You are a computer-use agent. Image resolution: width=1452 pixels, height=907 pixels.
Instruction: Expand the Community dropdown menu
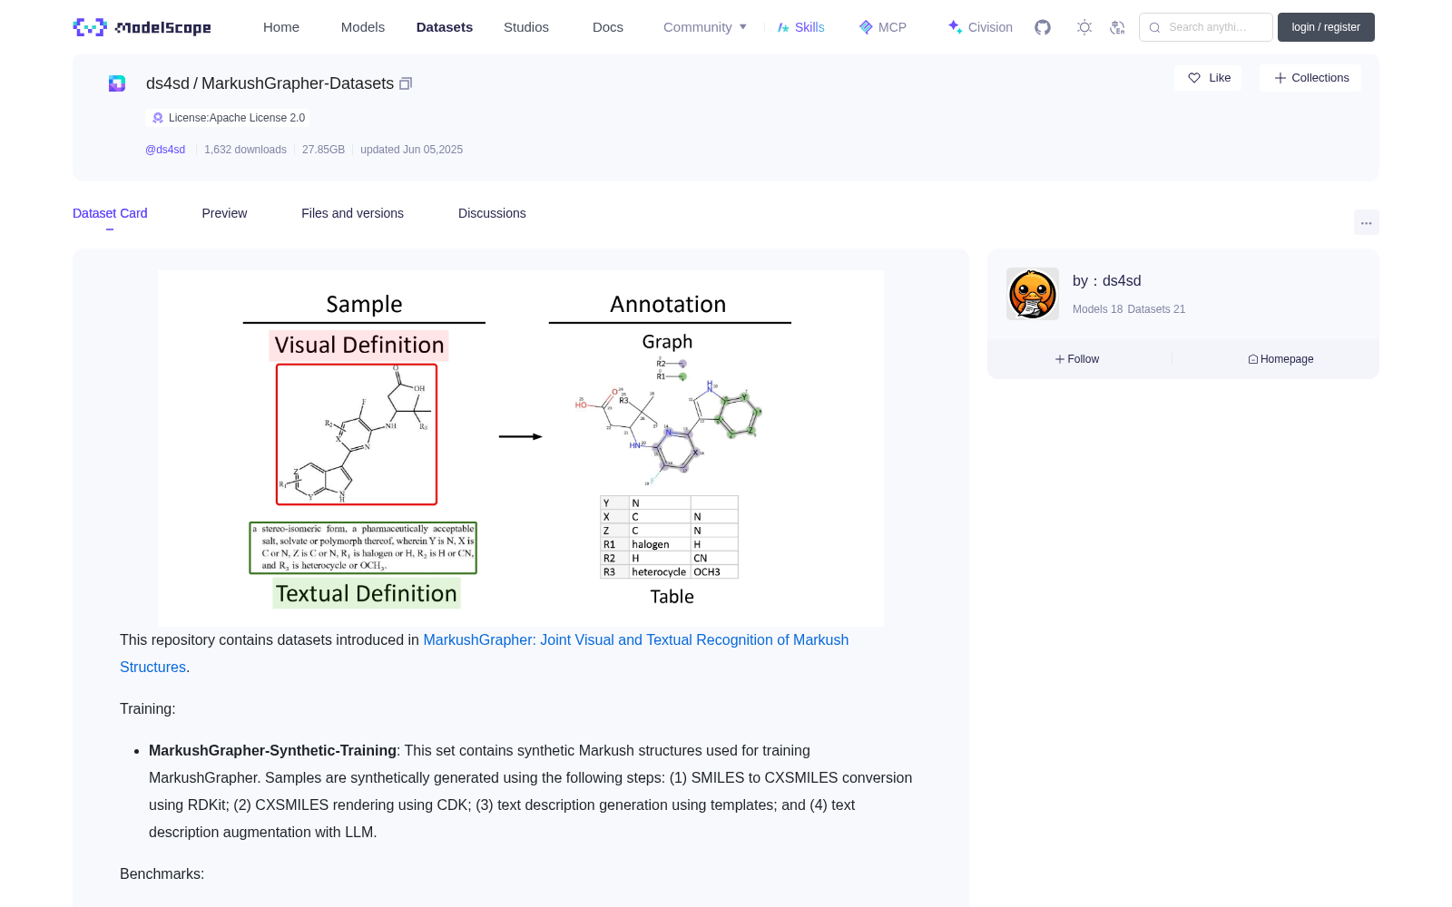[x=705, y=27]
